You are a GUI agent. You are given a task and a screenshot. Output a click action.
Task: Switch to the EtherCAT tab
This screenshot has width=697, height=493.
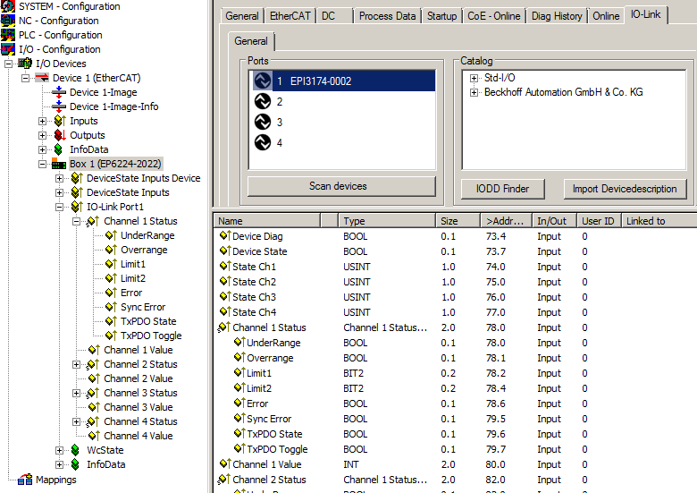click(290, 16)
